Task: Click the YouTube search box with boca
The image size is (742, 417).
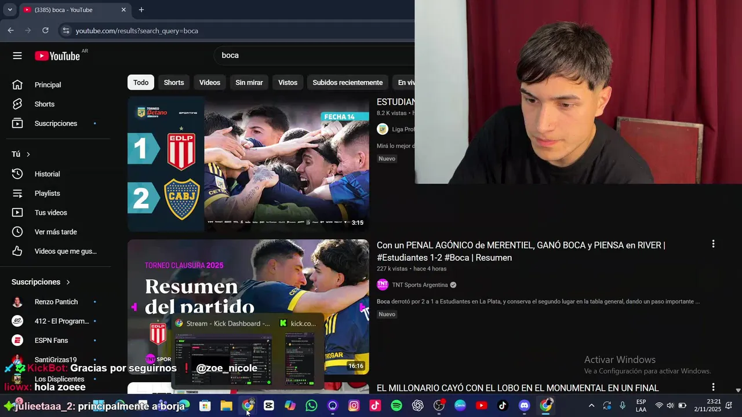Action: coord(313,56)
